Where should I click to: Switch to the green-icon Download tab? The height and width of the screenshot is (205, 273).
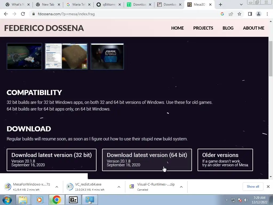tap(139, 5)
